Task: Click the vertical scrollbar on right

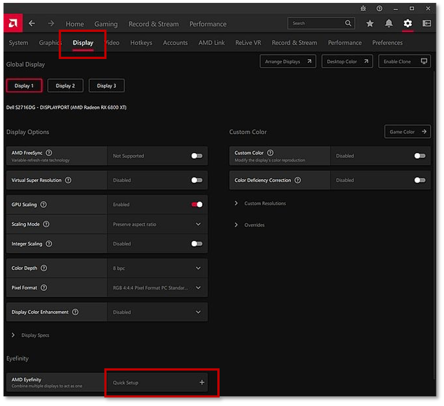Action: (434, 225)
